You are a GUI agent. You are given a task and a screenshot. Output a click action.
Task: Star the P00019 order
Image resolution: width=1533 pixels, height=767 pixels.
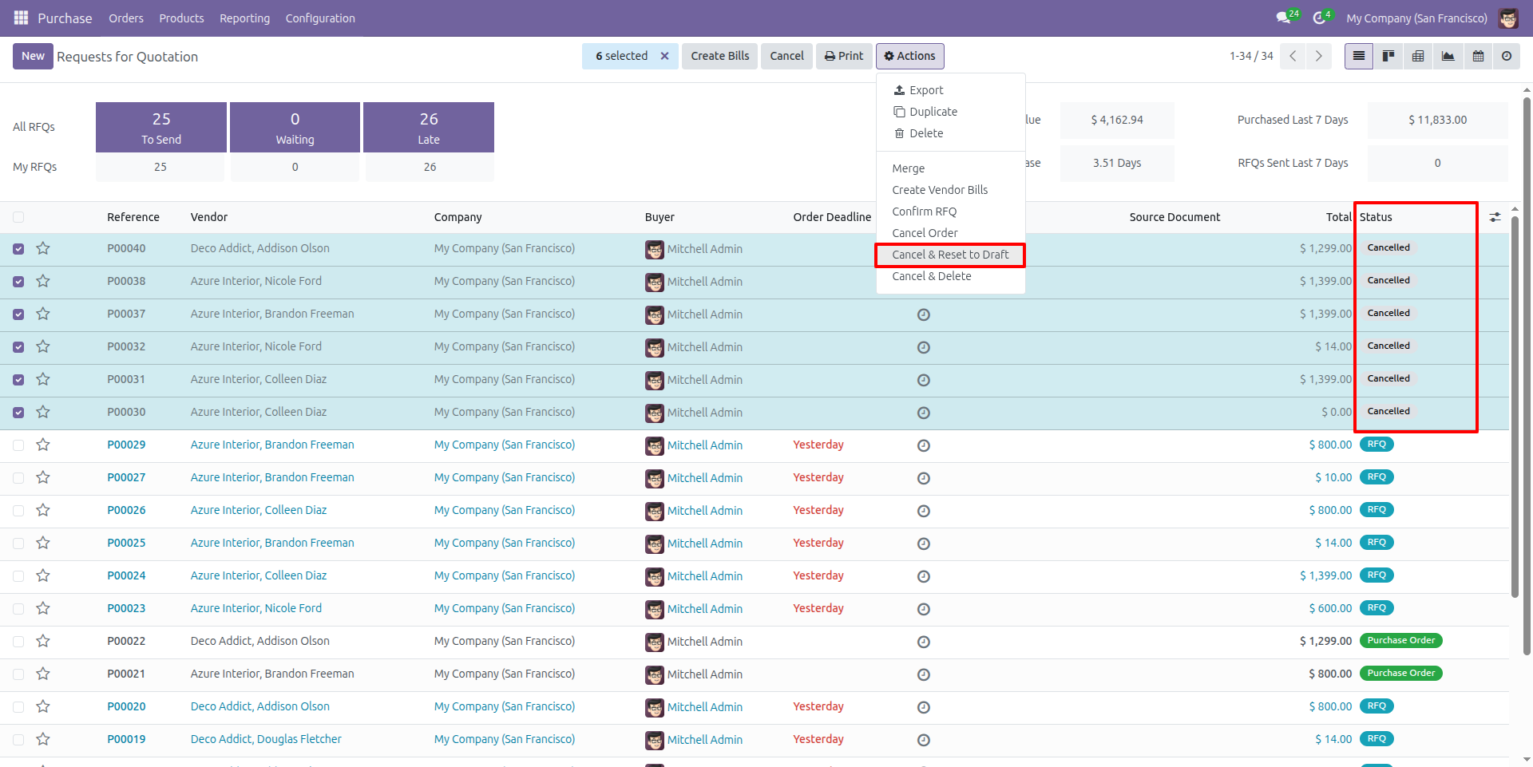pyautogui.click(x=43, y=739)
